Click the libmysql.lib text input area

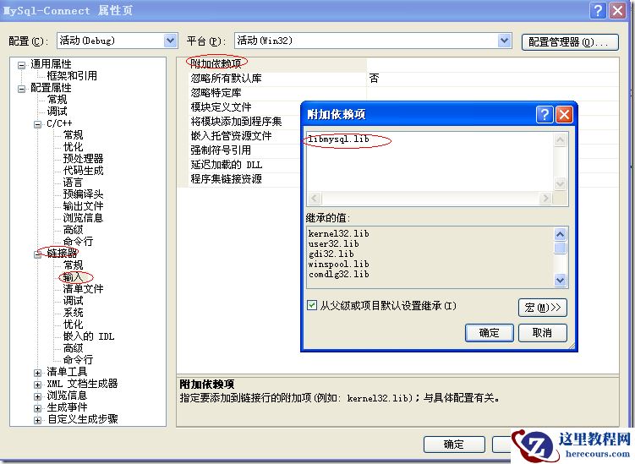430,162
